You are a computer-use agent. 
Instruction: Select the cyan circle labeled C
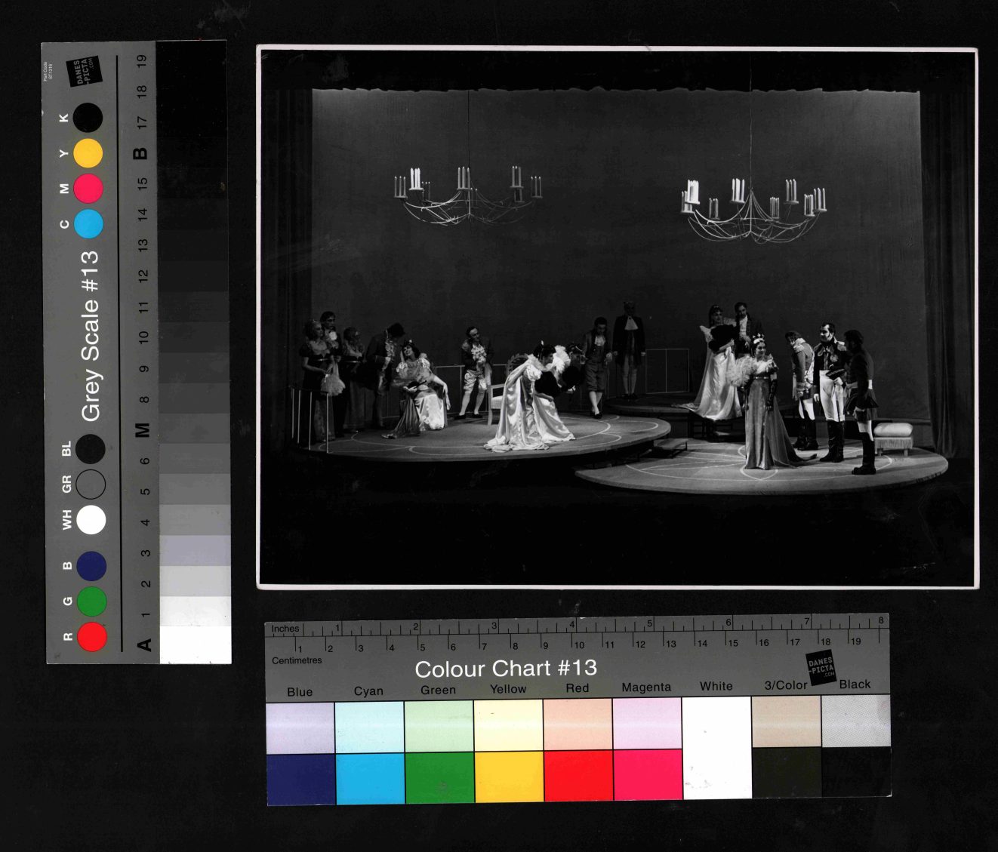click(88, 224)
